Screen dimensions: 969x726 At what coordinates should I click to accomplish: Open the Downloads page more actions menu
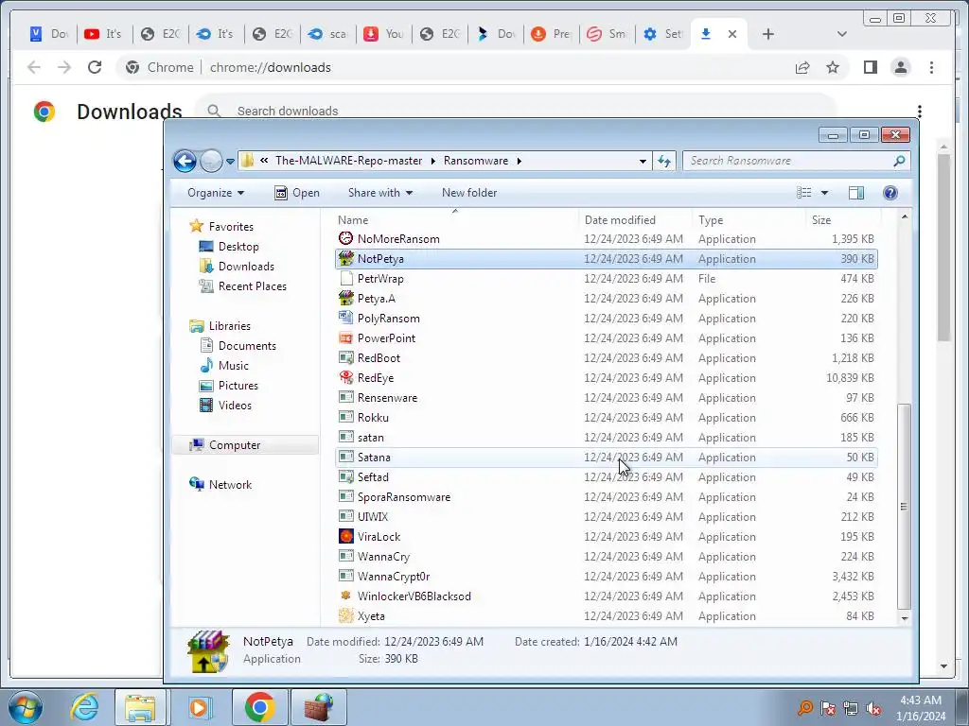[x=920, y=112]
